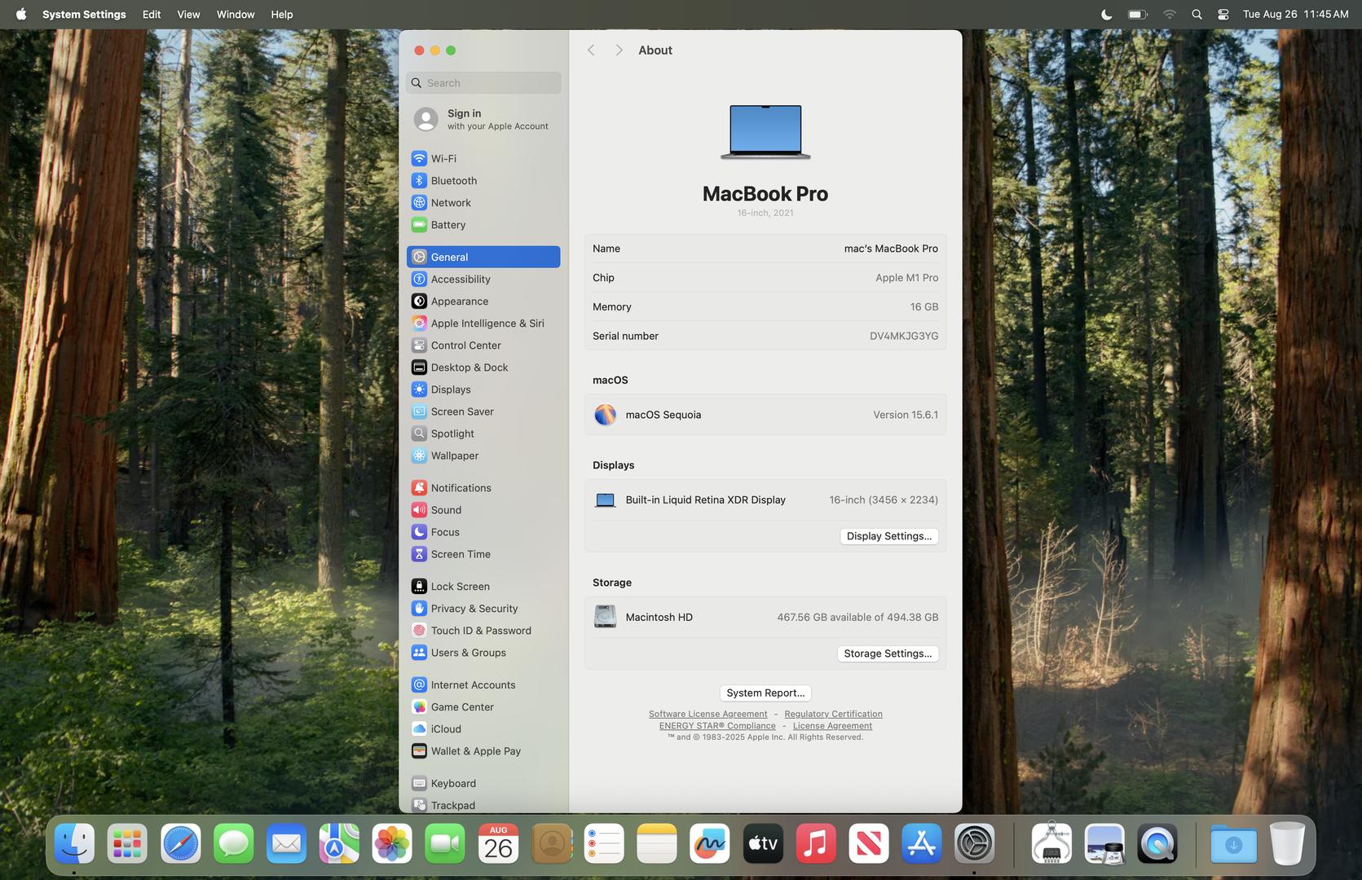Open Game Center settings
The image size is (1362, 880).
[x=483, y=706]
